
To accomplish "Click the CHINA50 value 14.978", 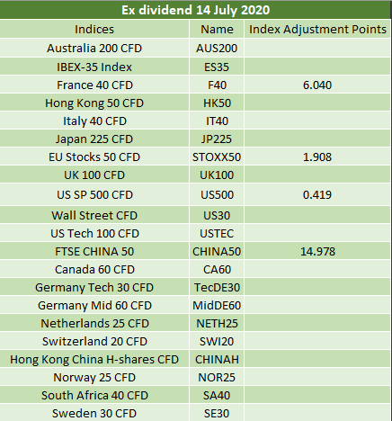I will click(317, 251).
